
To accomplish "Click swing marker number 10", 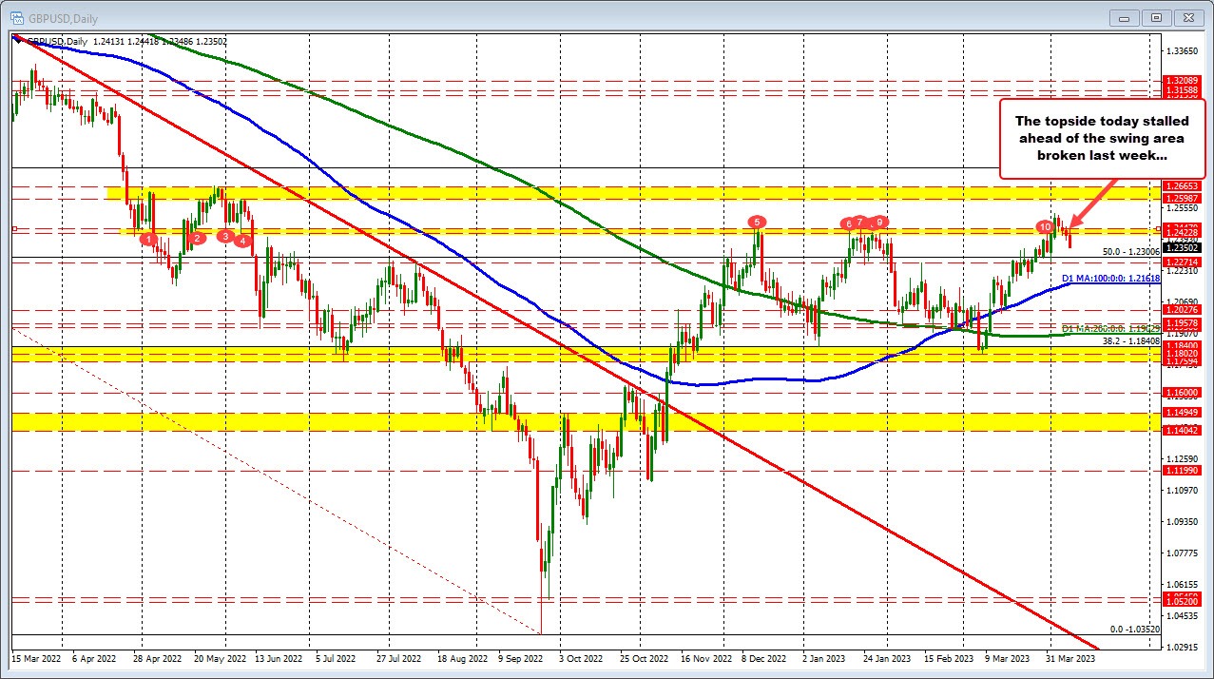I will 1045,226.
